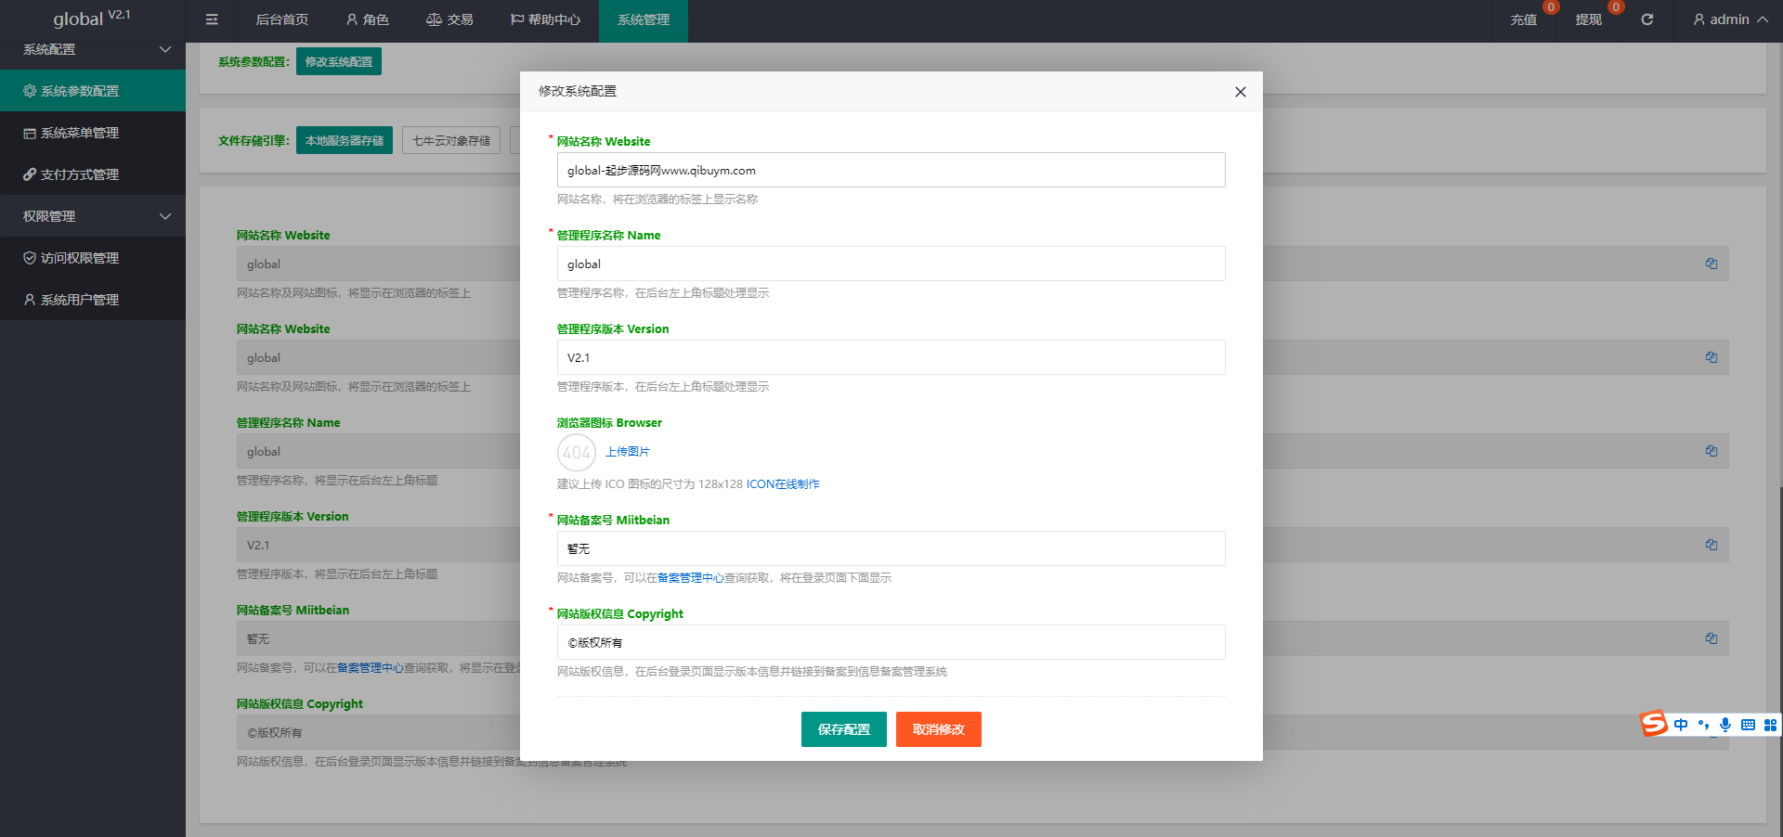Click the 取消修改 button
This screenshot has width=1783, height=837.
tap(939, 729)
